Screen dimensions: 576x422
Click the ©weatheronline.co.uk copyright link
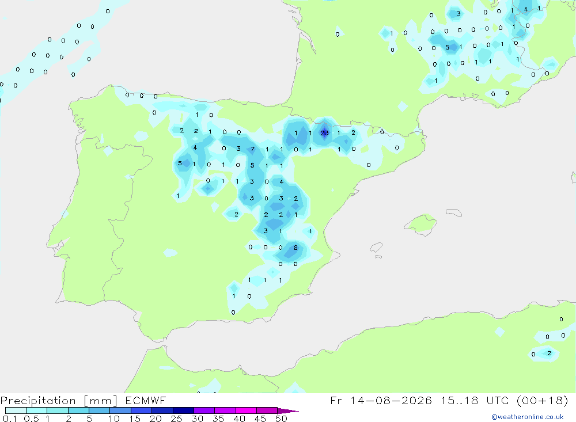coord(527,417)
